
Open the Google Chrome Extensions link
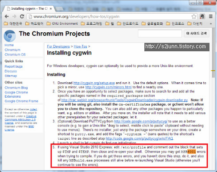pyautogui.click(x=16, y=94)
